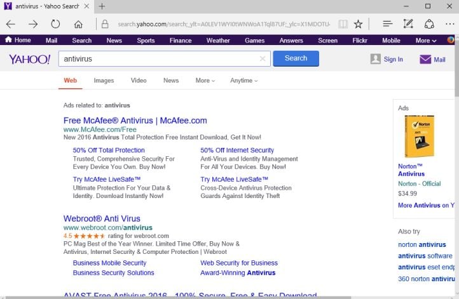Expand the More search filter dropdown
459x299 pixels.
(x=205, y=81)
